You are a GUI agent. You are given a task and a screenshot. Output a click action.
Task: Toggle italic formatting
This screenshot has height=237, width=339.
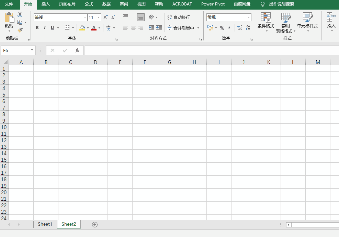(45, 28)
